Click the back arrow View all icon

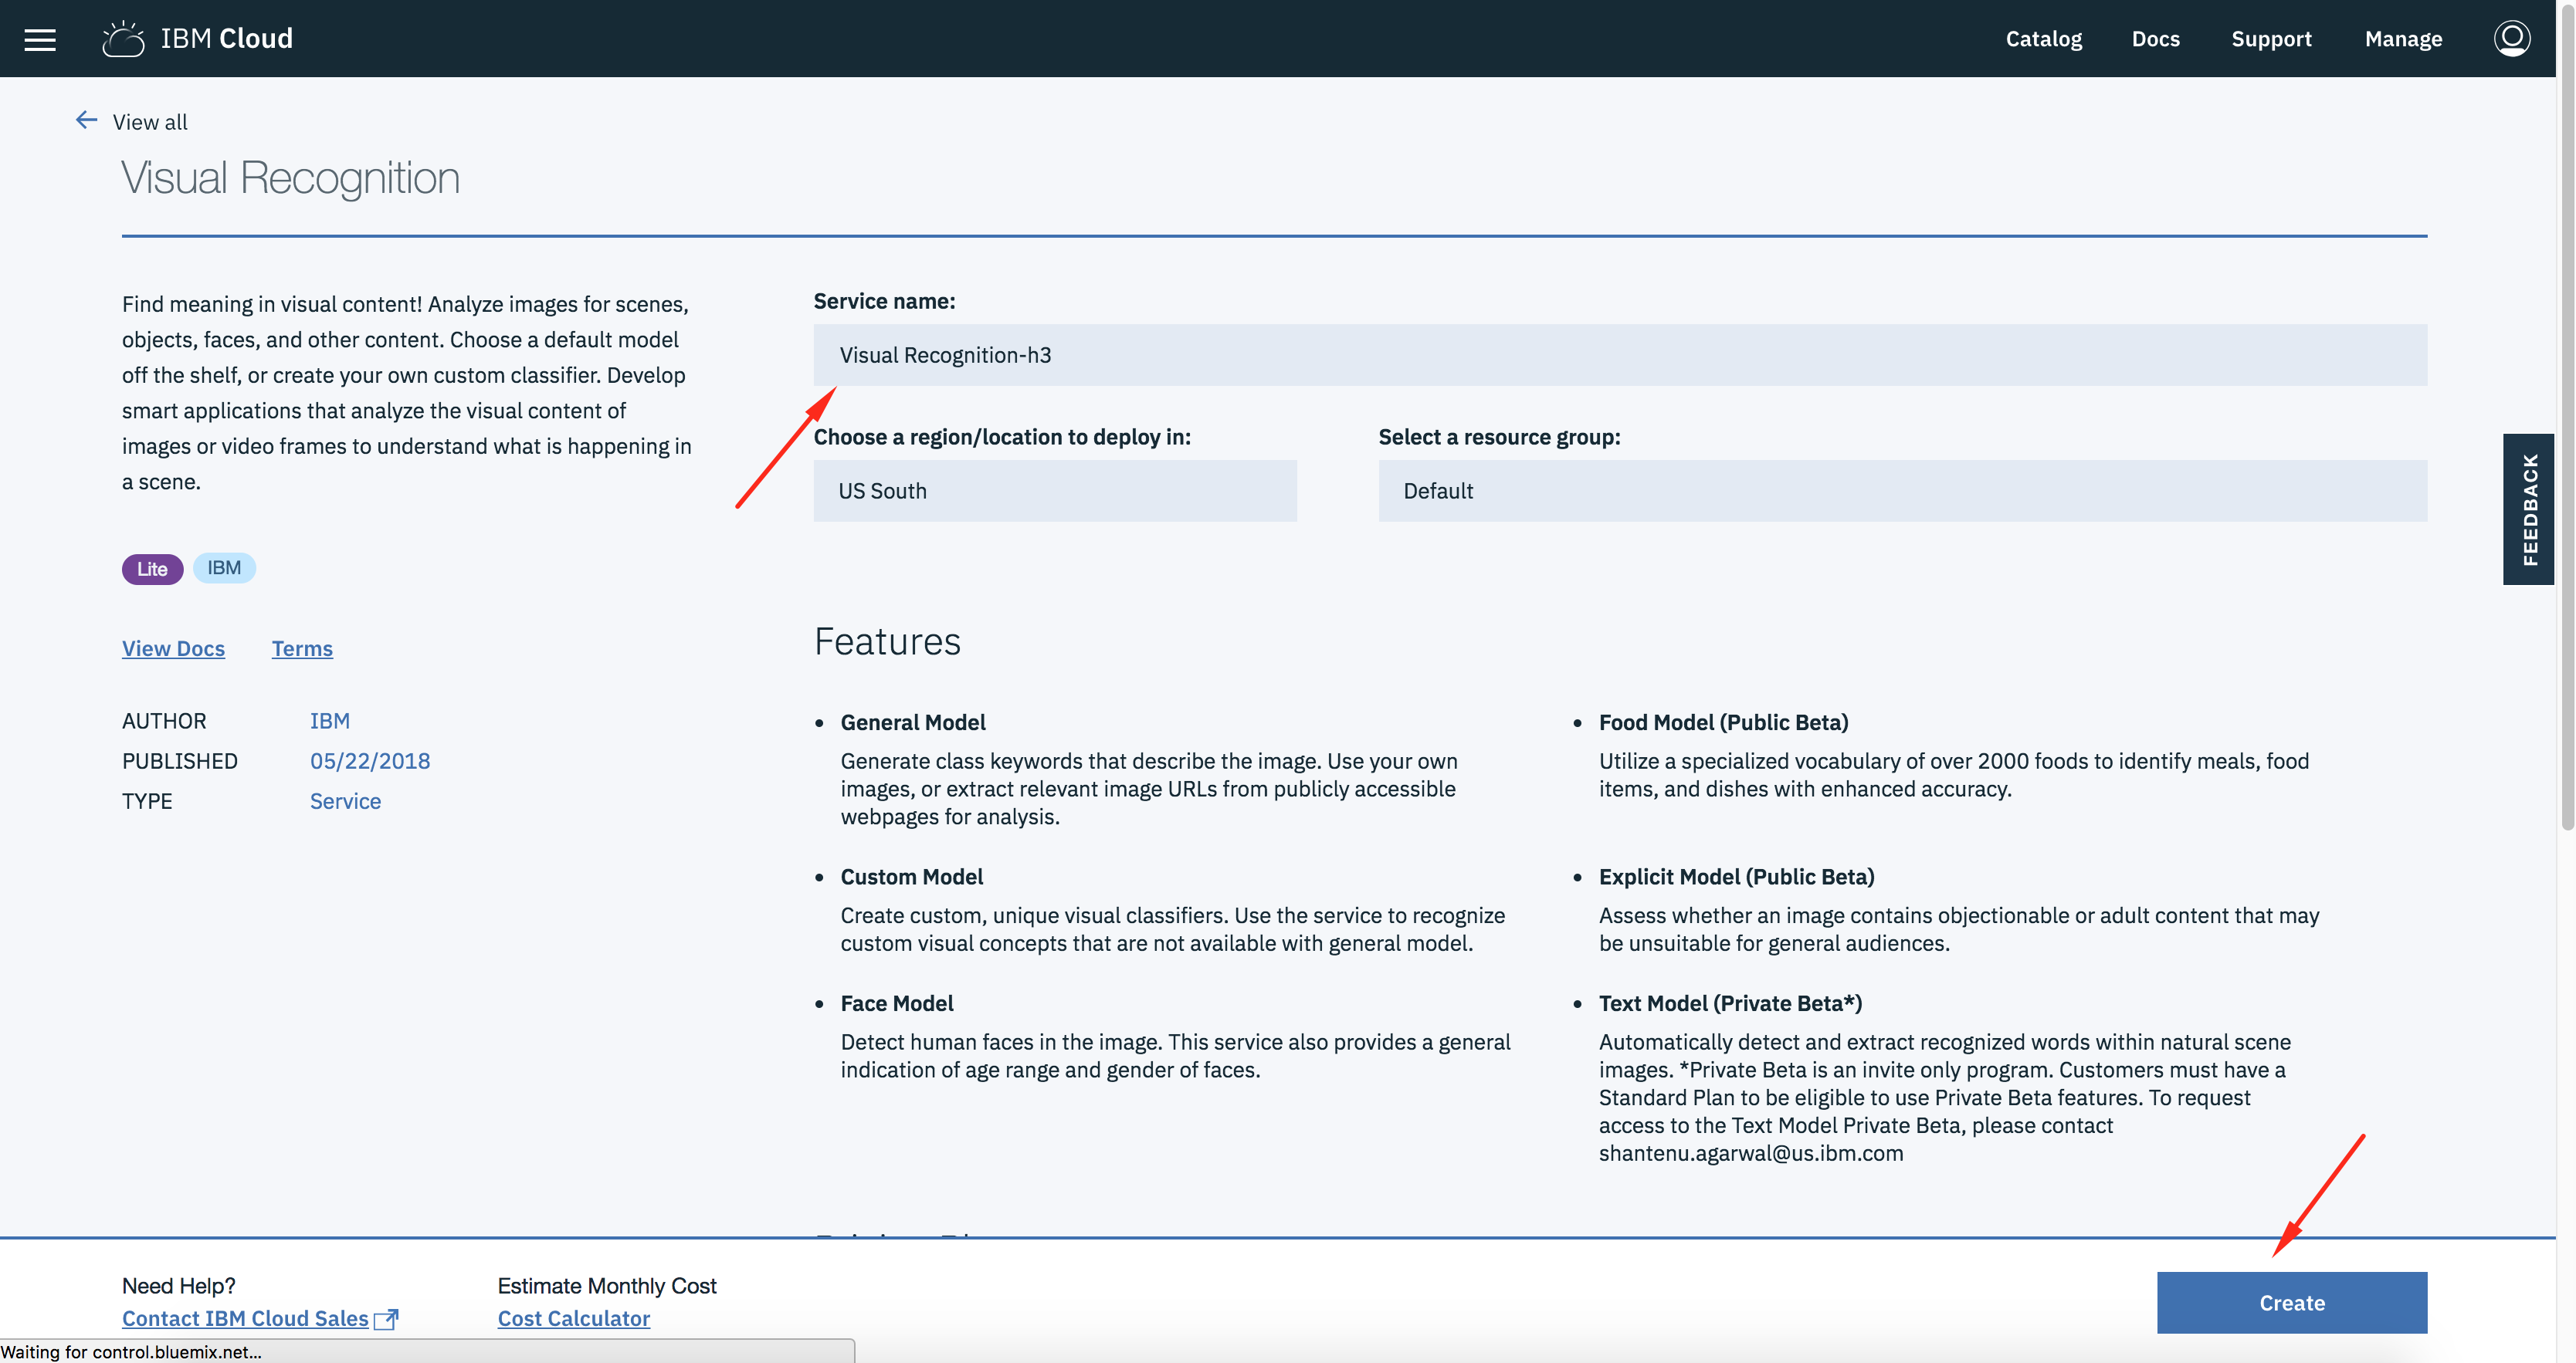pos(85,121)
